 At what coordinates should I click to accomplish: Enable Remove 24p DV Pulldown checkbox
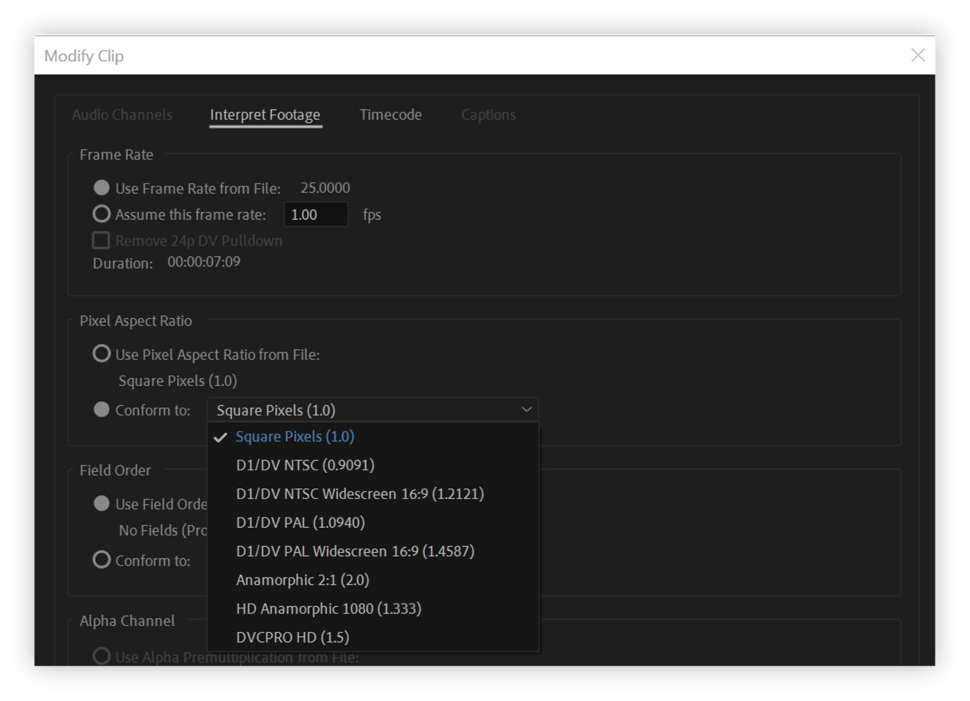tap(101, 241)
